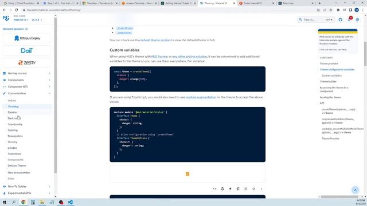Click scroll-to-top floating button
The height and width of the screenshot is (206, 367).
click(355, 190)
